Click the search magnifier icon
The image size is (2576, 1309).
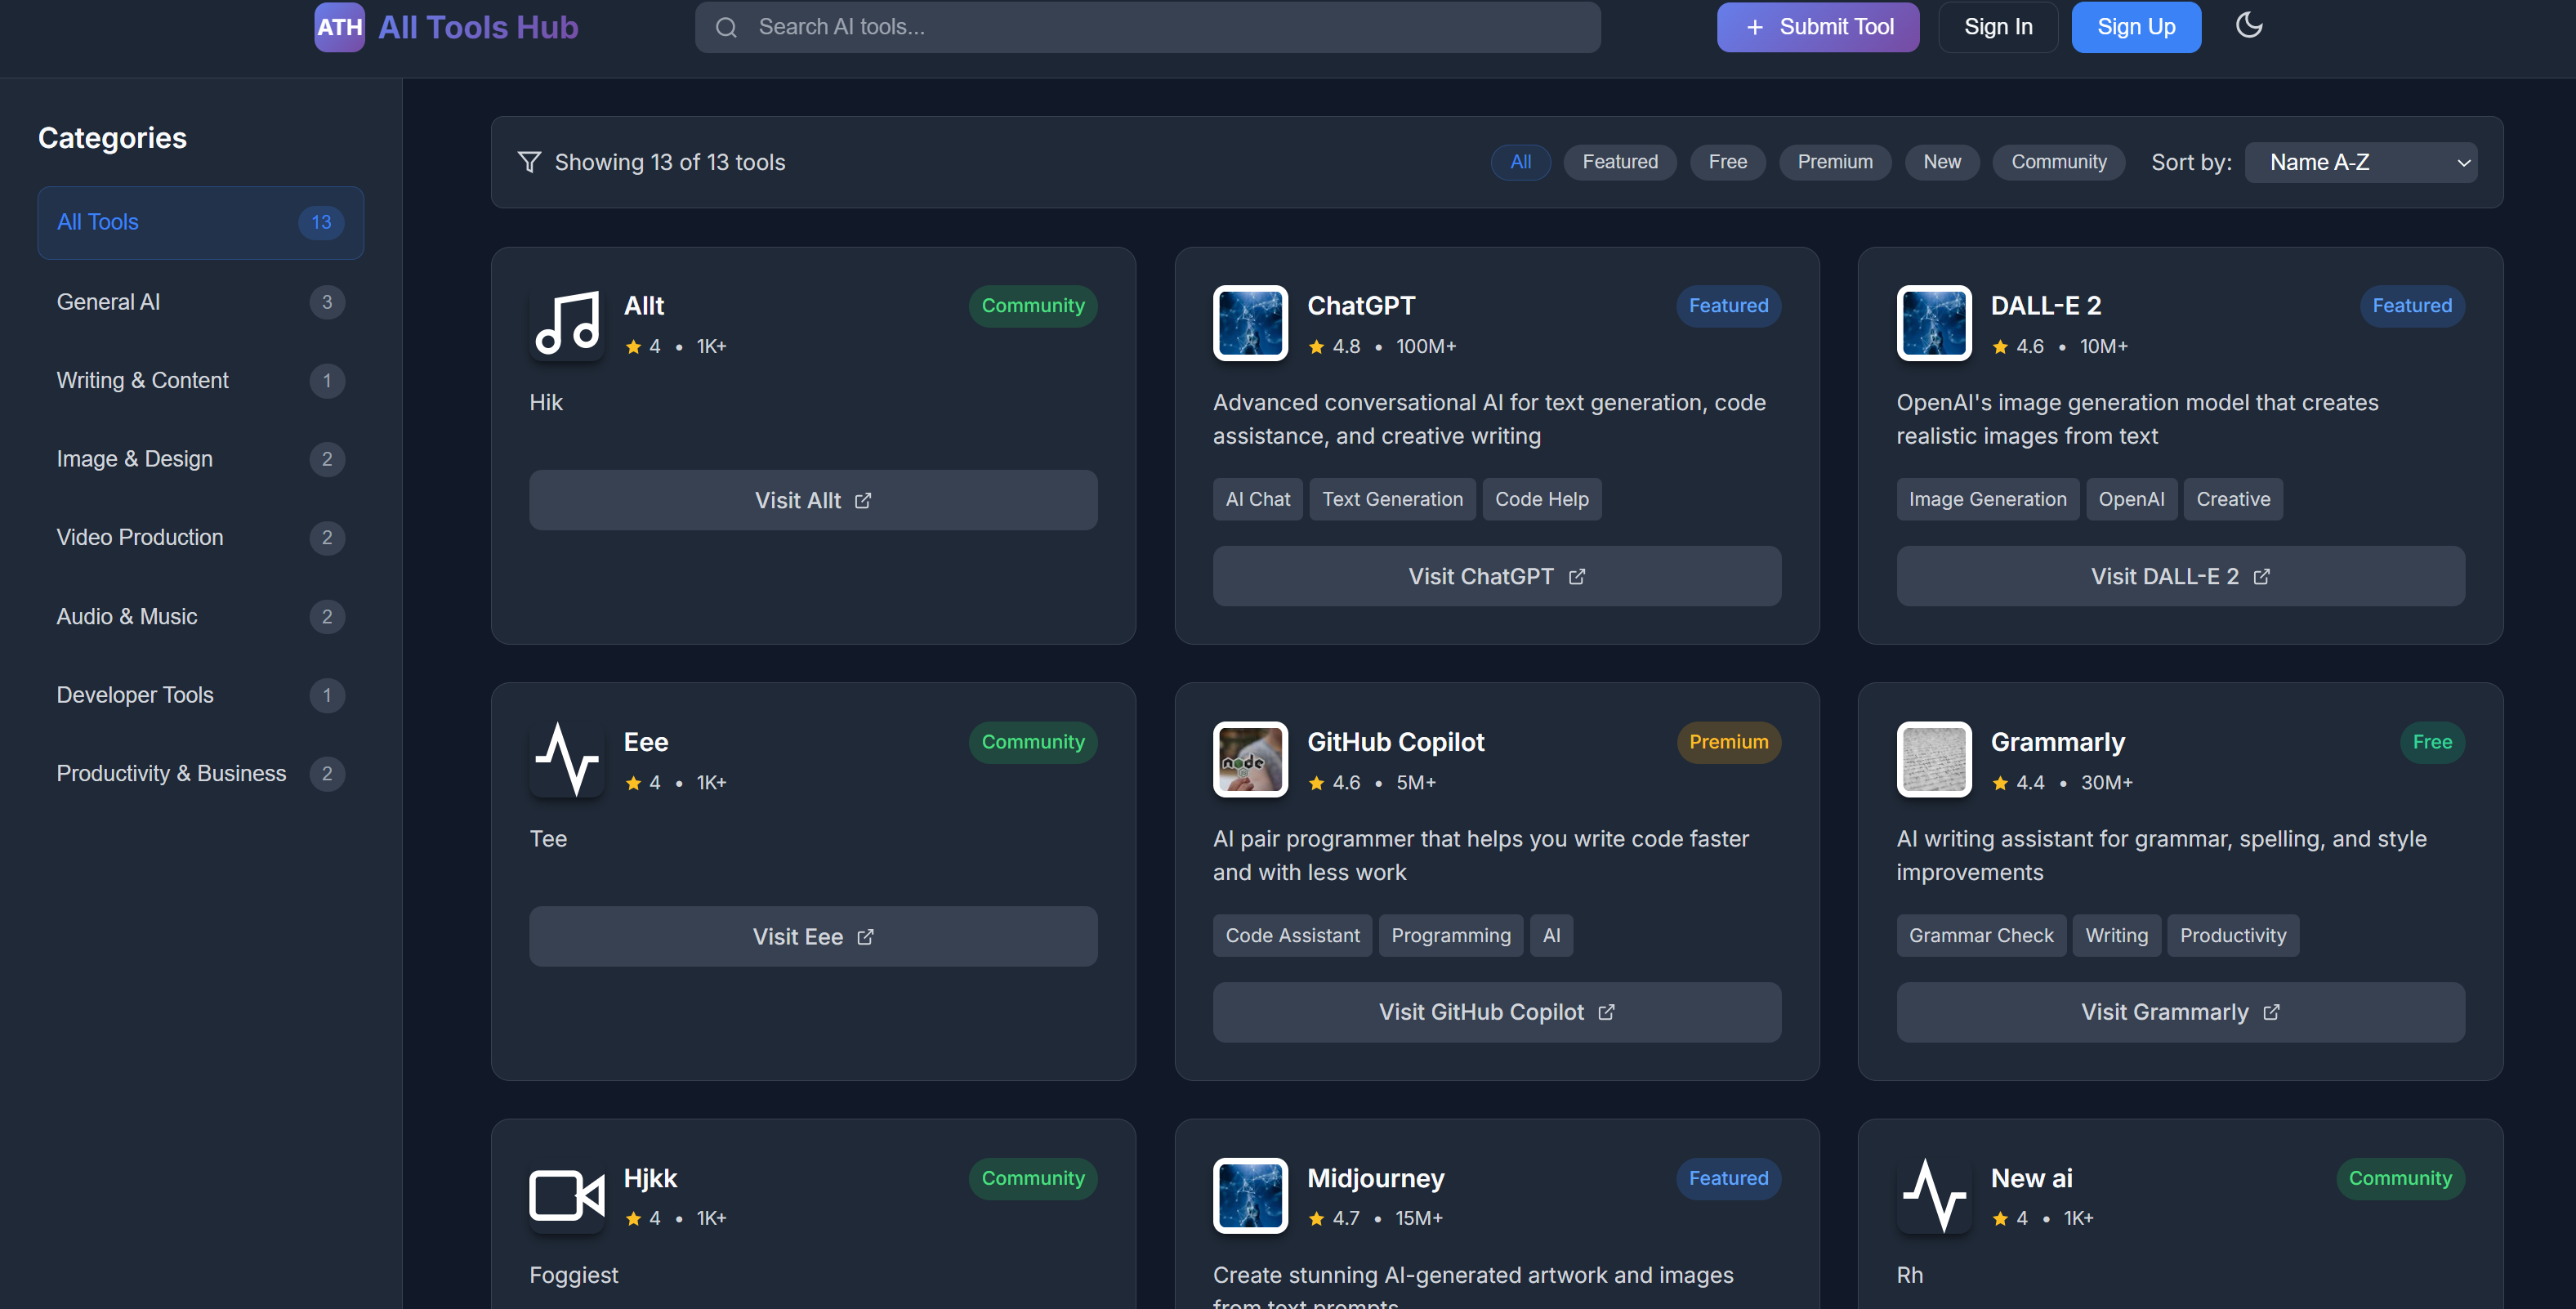(726, 27)
